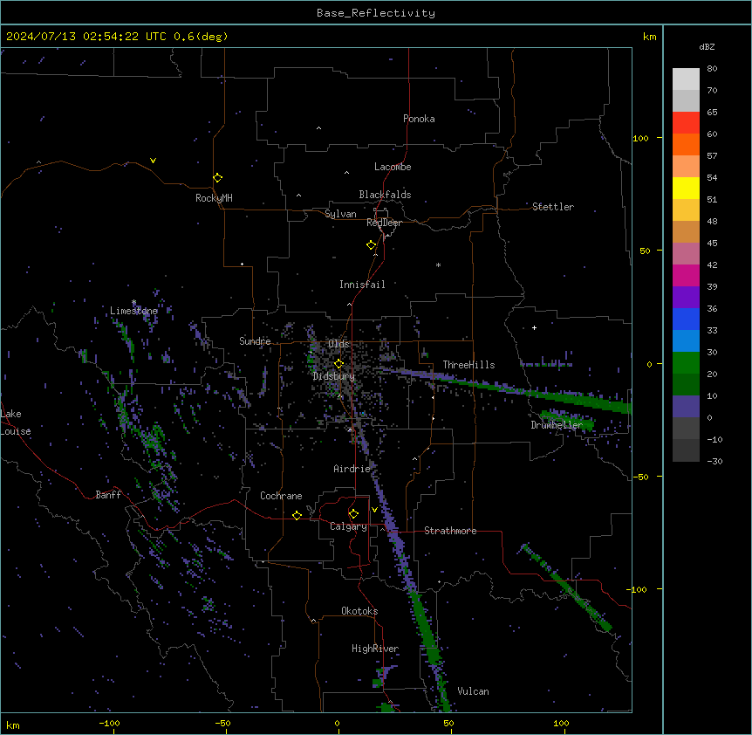752x735 pixels.
Task: Click the Okotoks label
Action: click(x=359, y=611)
